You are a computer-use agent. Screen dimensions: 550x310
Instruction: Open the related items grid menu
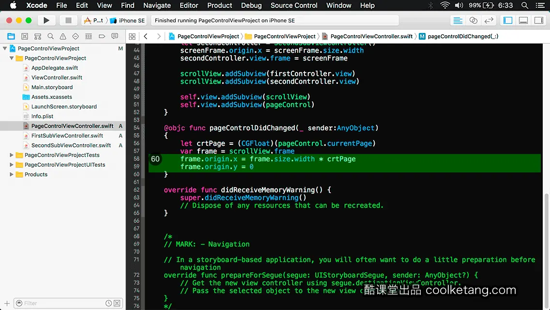click(132, 36)
